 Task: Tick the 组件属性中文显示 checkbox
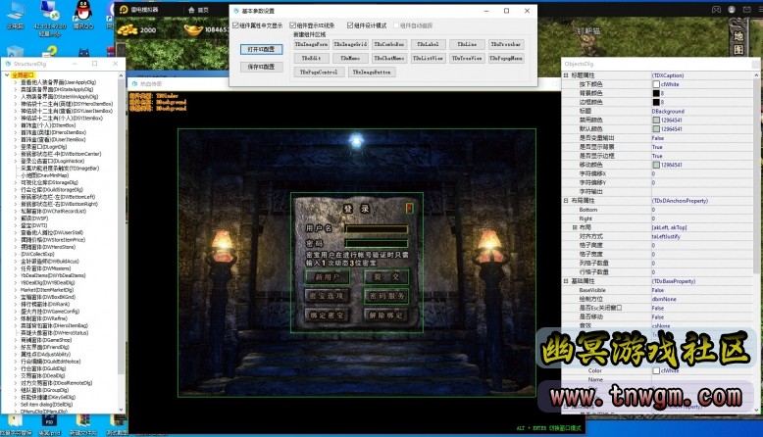point(236,25)
